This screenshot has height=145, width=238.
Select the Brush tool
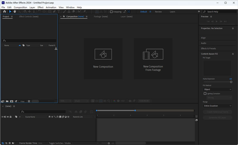(x=64, y=12)
